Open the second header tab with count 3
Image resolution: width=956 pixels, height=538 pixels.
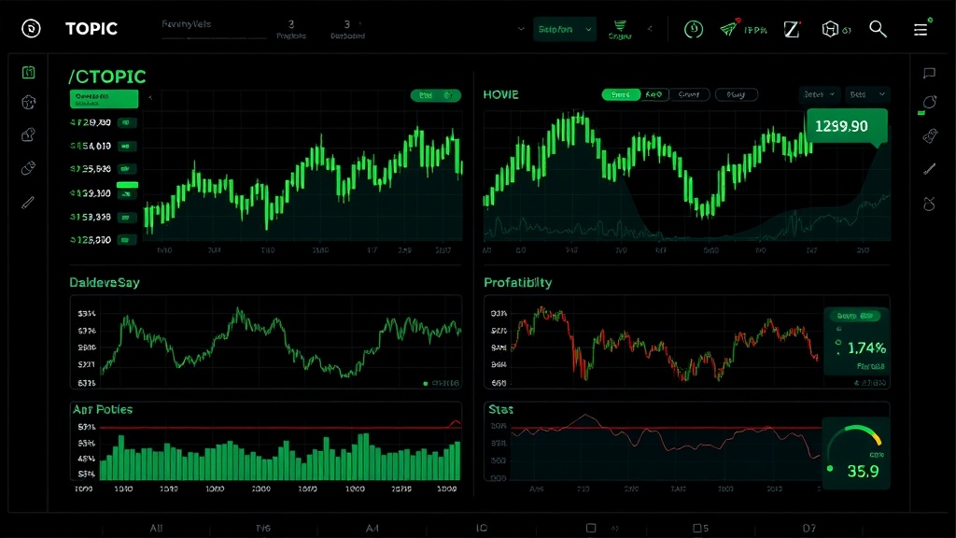point(347,29)
